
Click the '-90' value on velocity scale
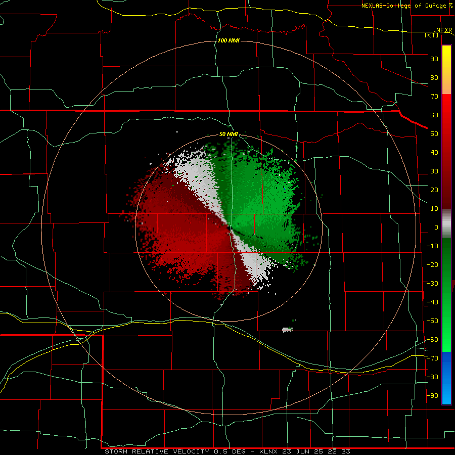[432, 396]
